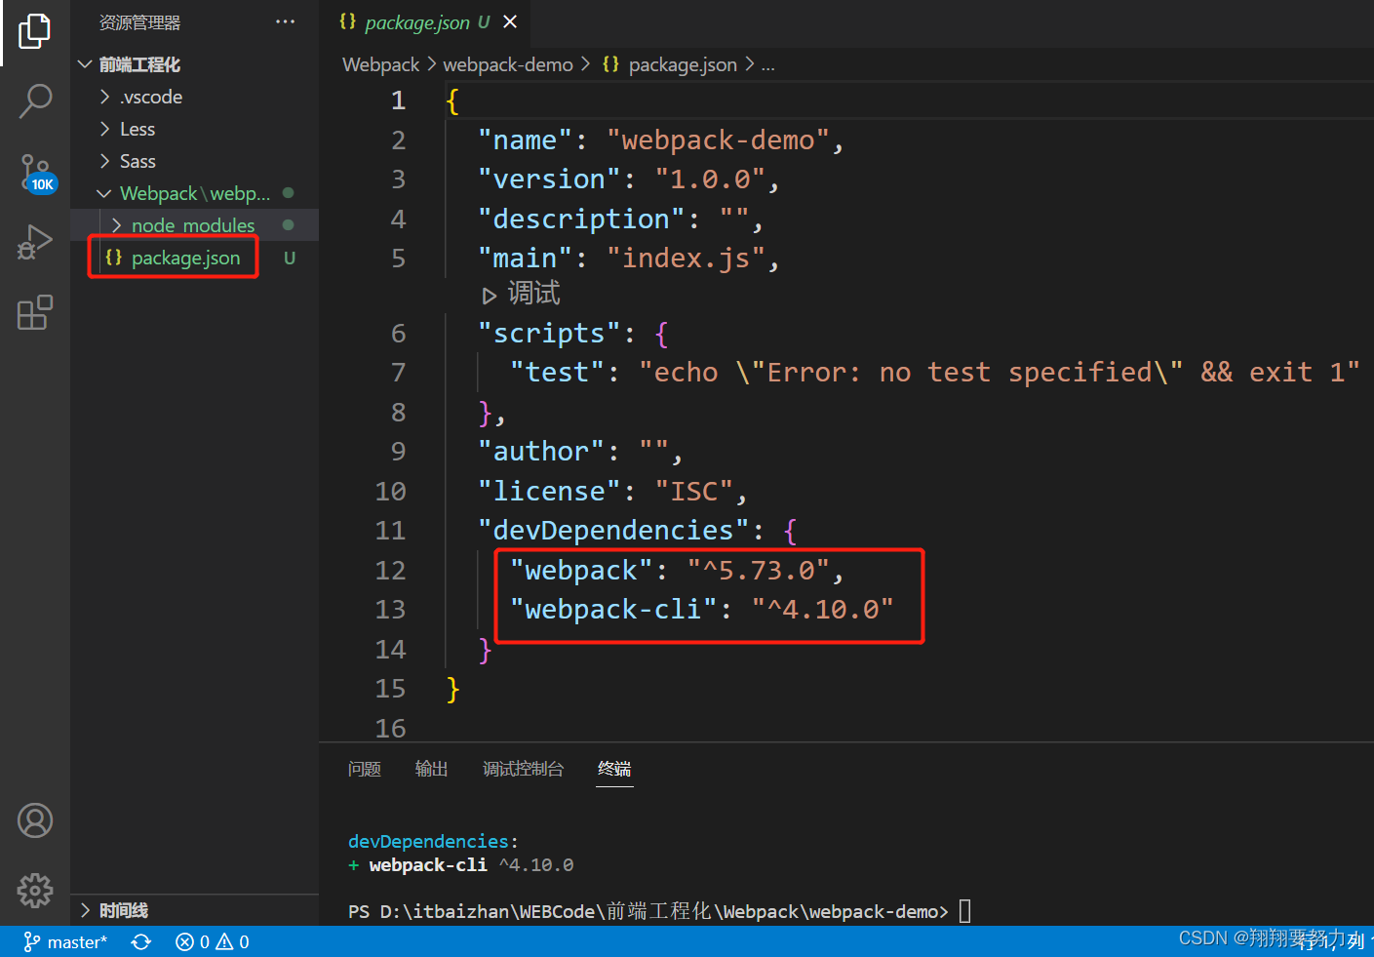This screenshot has width=1374, height=957.
Task: Collapse the 前端工程化 root folder
Action: (x=85, y=64)
